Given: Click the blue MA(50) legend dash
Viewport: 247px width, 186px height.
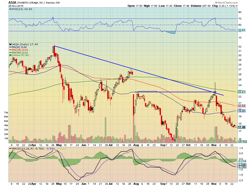Looking at the screenshot, I should point(10,47).
